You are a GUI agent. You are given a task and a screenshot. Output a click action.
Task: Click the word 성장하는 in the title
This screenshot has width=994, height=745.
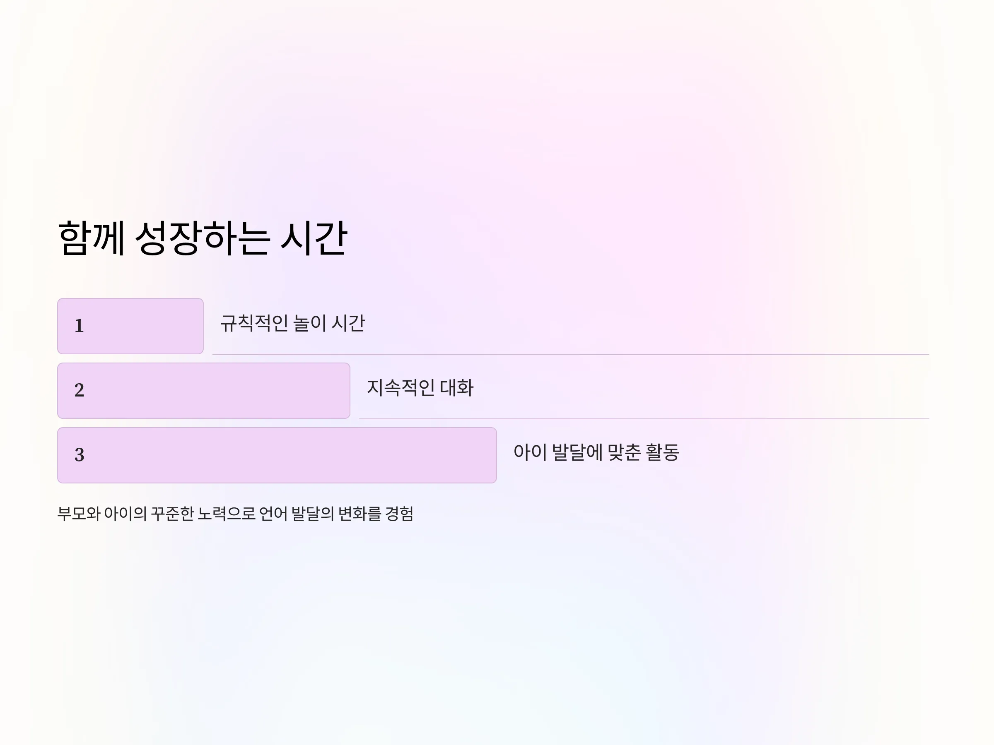click(x=202, y=238)
